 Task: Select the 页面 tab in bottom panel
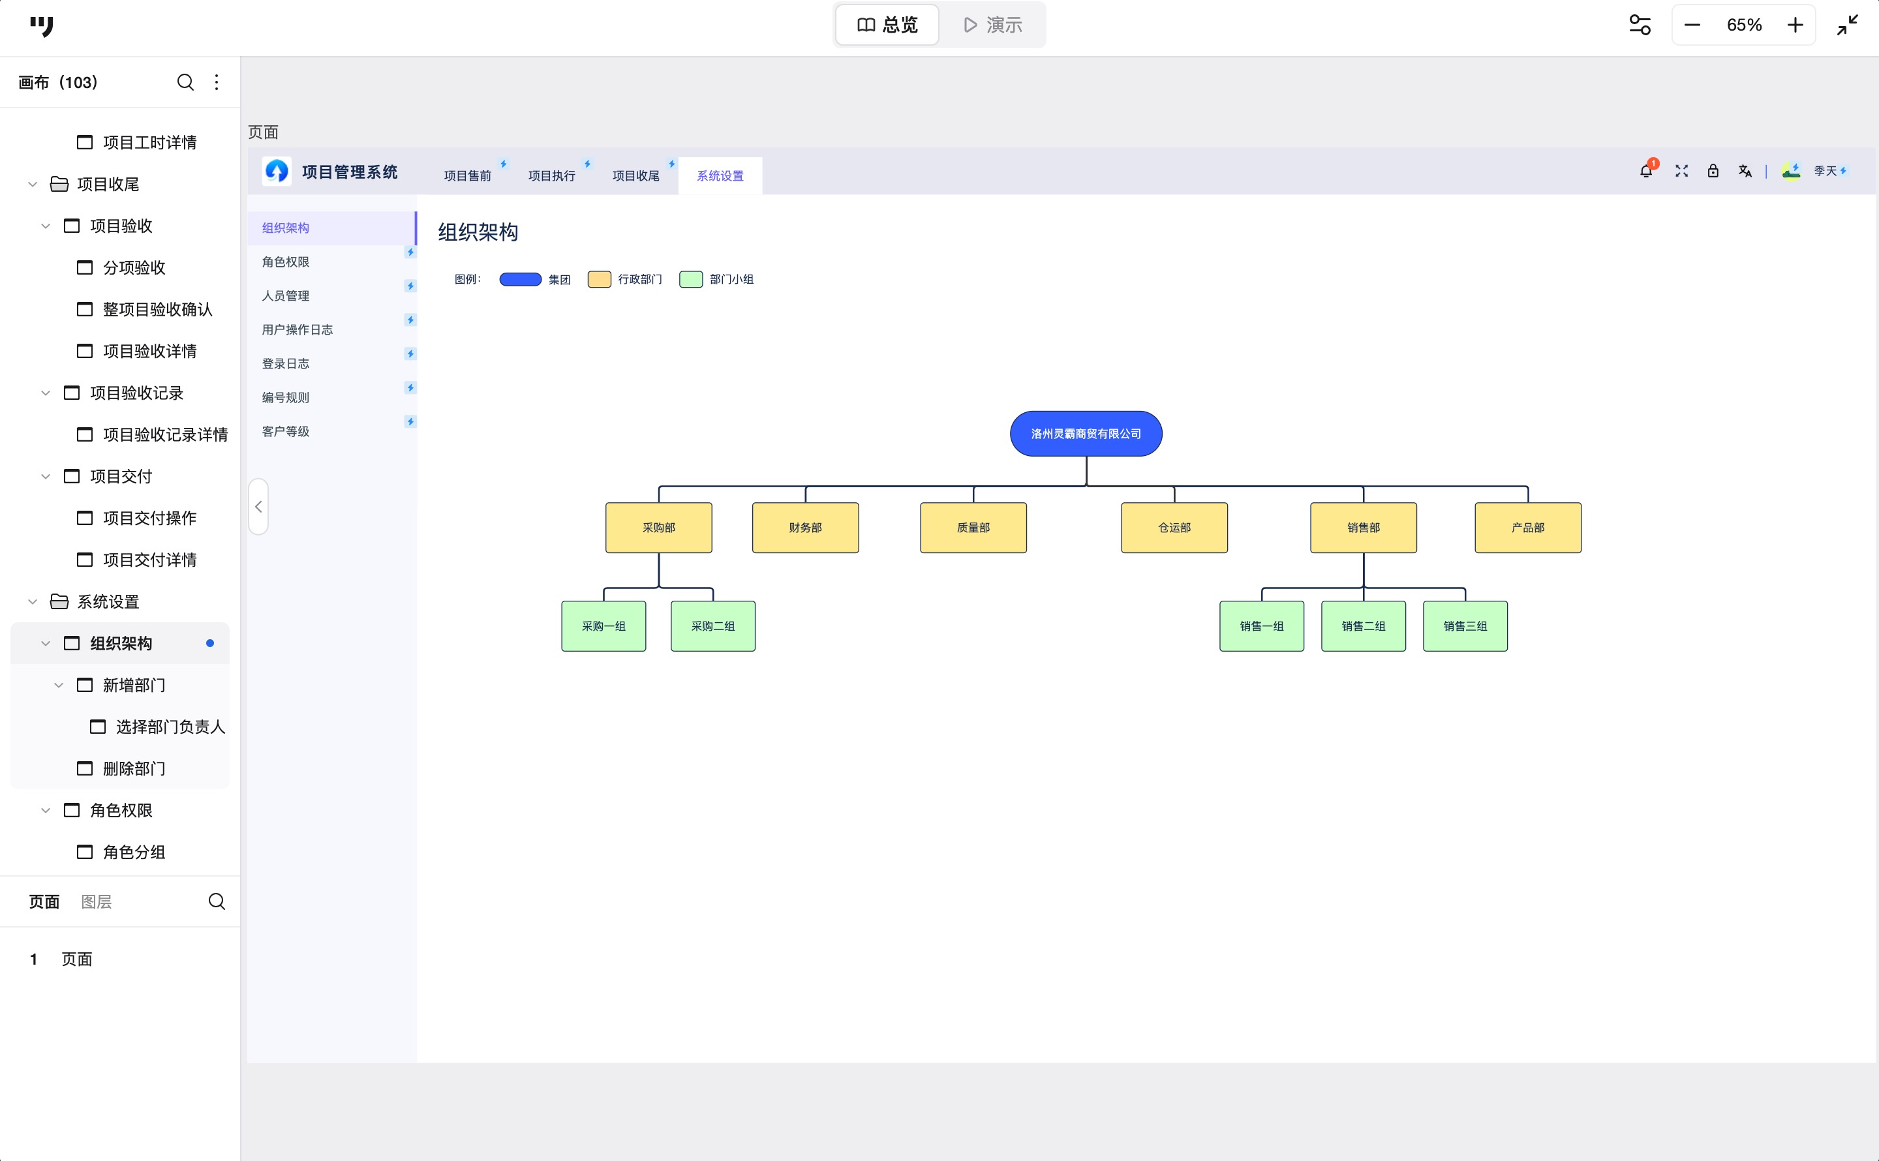[44, 901]
